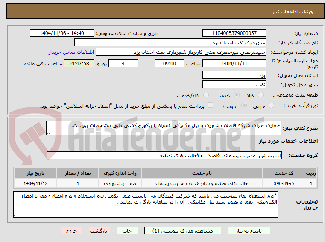Click the remaining time field 14:47:58
The height and width of the screenshot is (242, 325).
(x=79, y=63)
